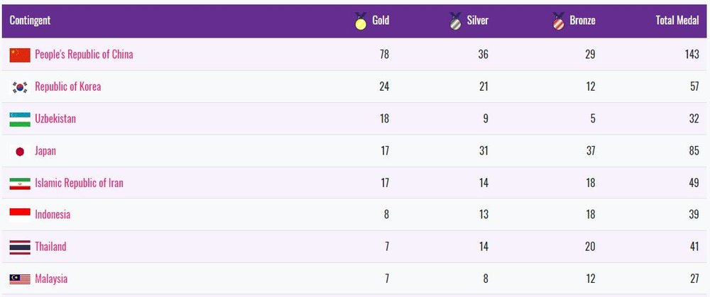The image size is (710, 297).
Task: Click the silver medal icon in header
Action: pos(456,21)
